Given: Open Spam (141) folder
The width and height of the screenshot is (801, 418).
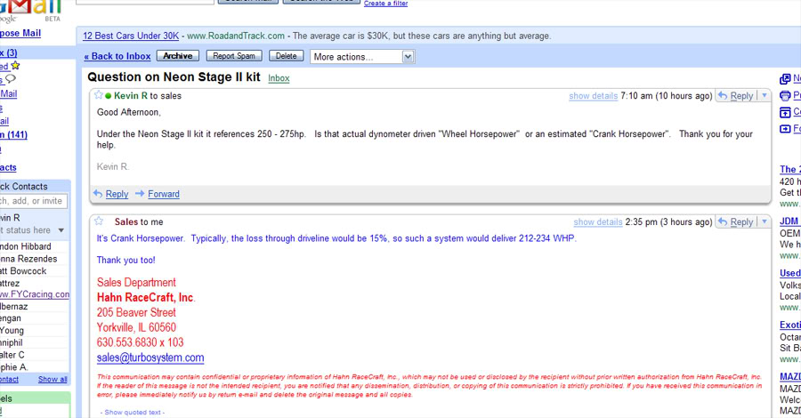Looking at the screenshot, I should click(13, 135).
